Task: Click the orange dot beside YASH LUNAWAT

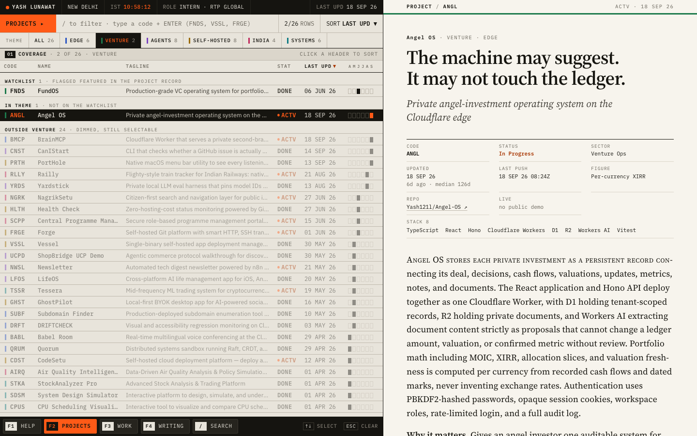Action: click(7, 7)
